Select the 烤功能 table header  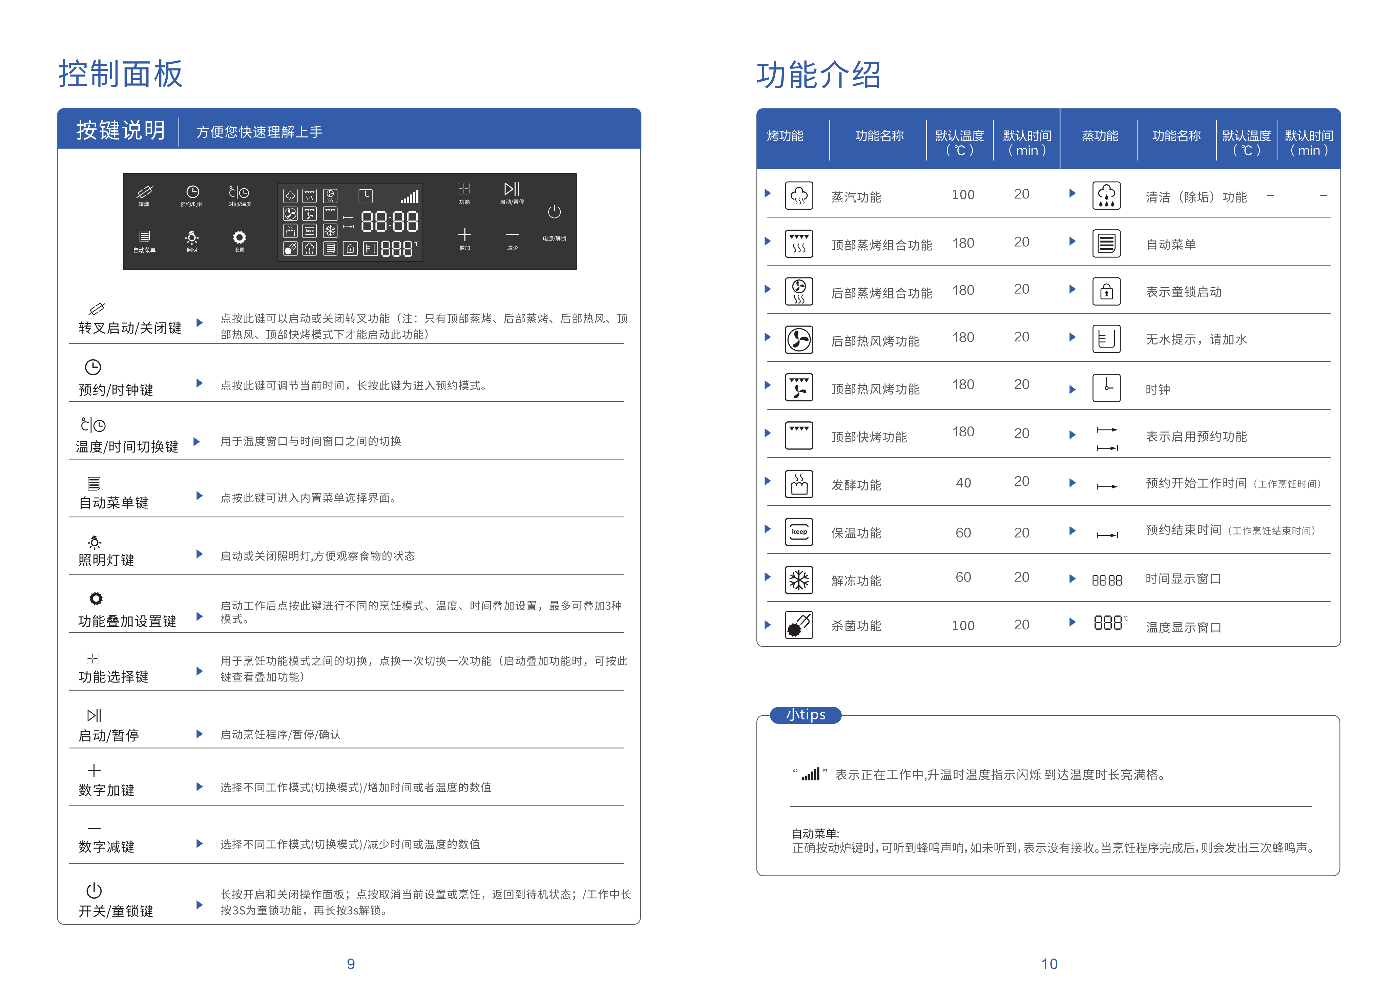(x=785, y=136)
